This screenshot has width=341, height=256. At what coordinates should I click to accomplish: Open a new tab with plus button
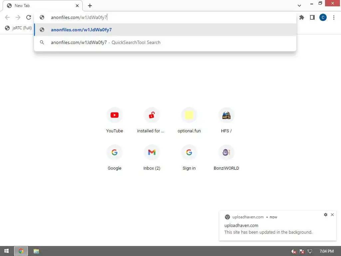click(x=90, y=6)
